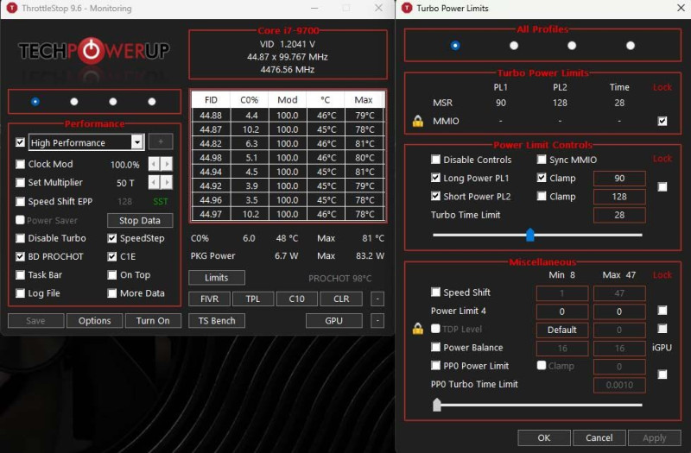This screenshot has height=453, width=691.
Task: Enable More Data checkbox
Action: tap(112, 293)
